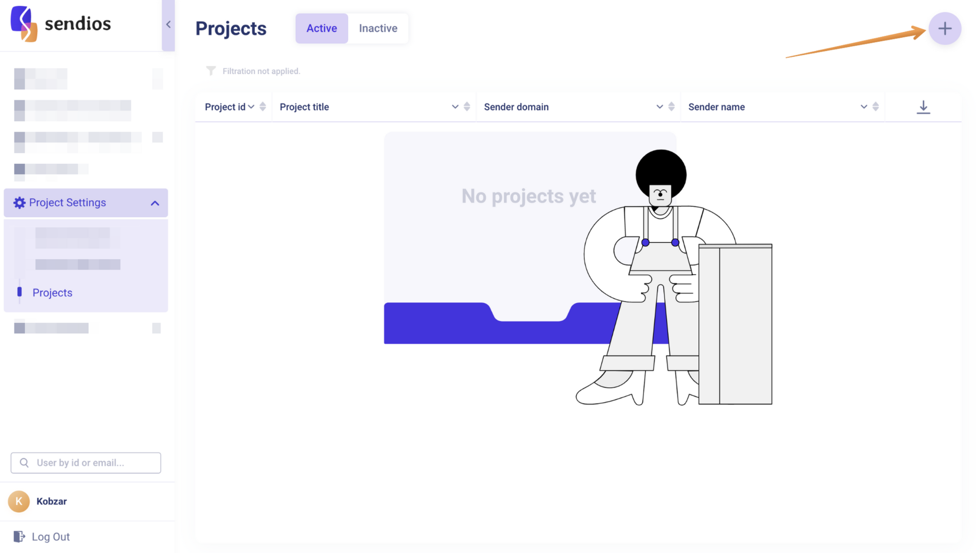Collapse sidebar with the left arrow
Image resolution: width=976 pixels, height=553 pixels.
[168, 24]
